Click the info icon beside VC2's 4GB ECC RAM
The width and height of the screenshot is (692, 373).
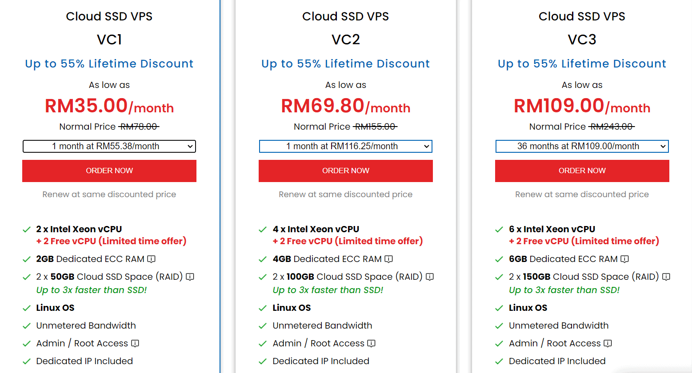(x=389, y=259)
